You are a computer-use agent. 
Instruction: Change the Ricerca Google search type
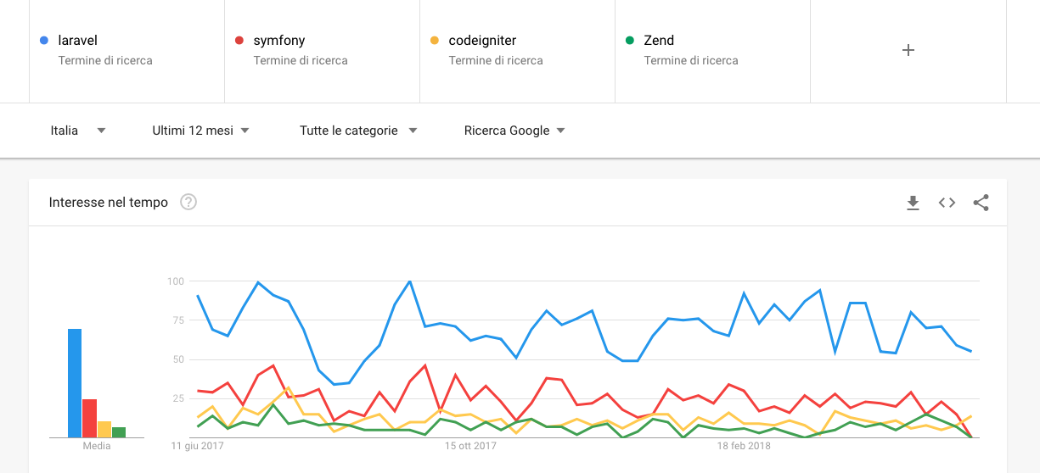(x=514, y=131)
